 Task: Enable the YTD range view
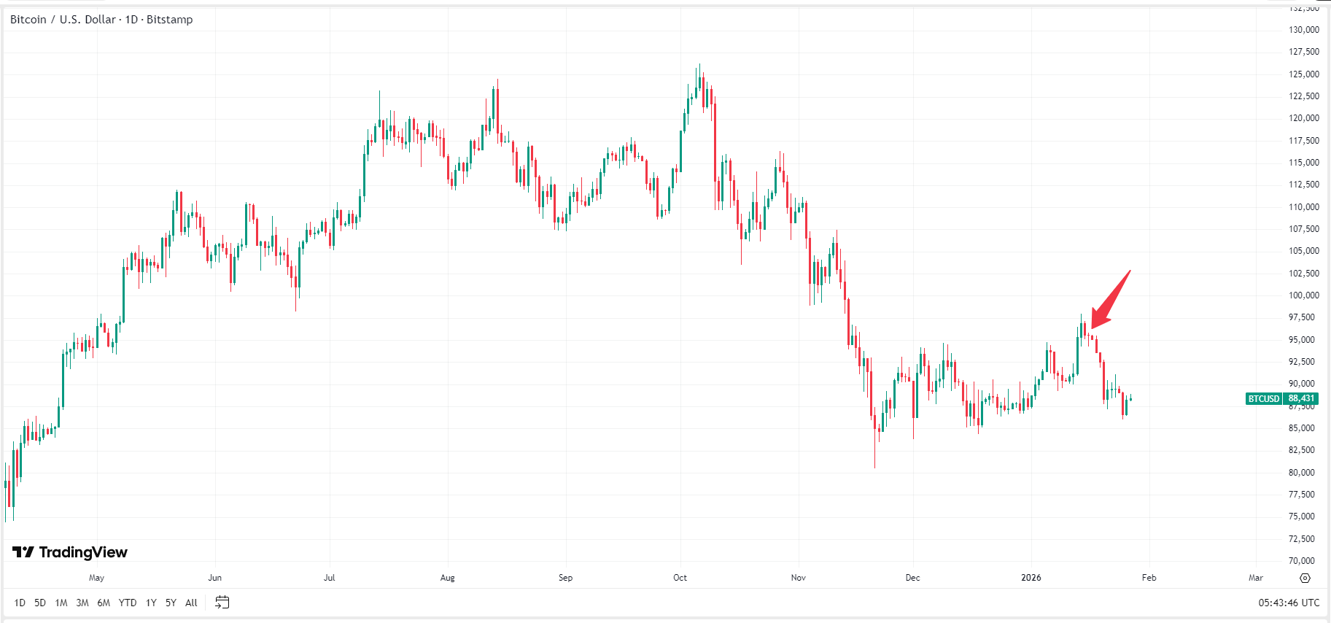127,603
